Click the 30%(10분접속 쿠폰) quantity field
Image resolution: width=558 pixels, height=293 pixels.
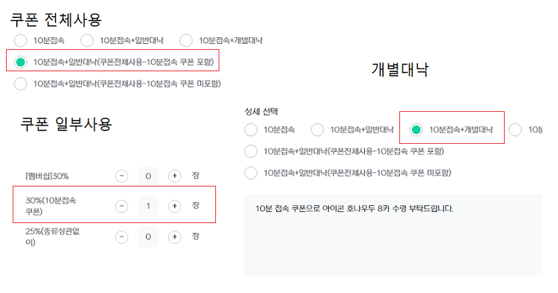pyautogui.click(x=148, y=206)
